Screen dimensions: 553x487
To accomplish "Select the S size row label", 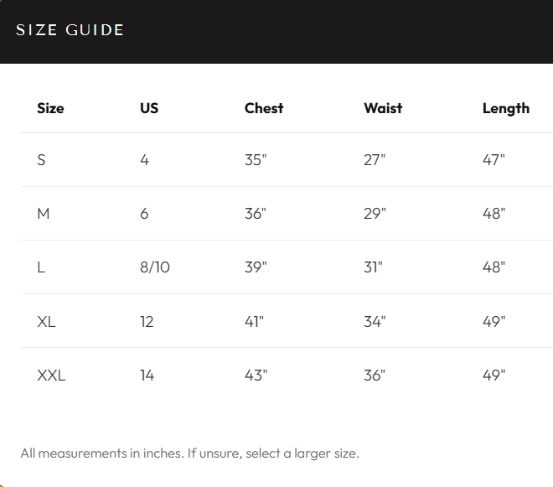I will pos(41,160).
